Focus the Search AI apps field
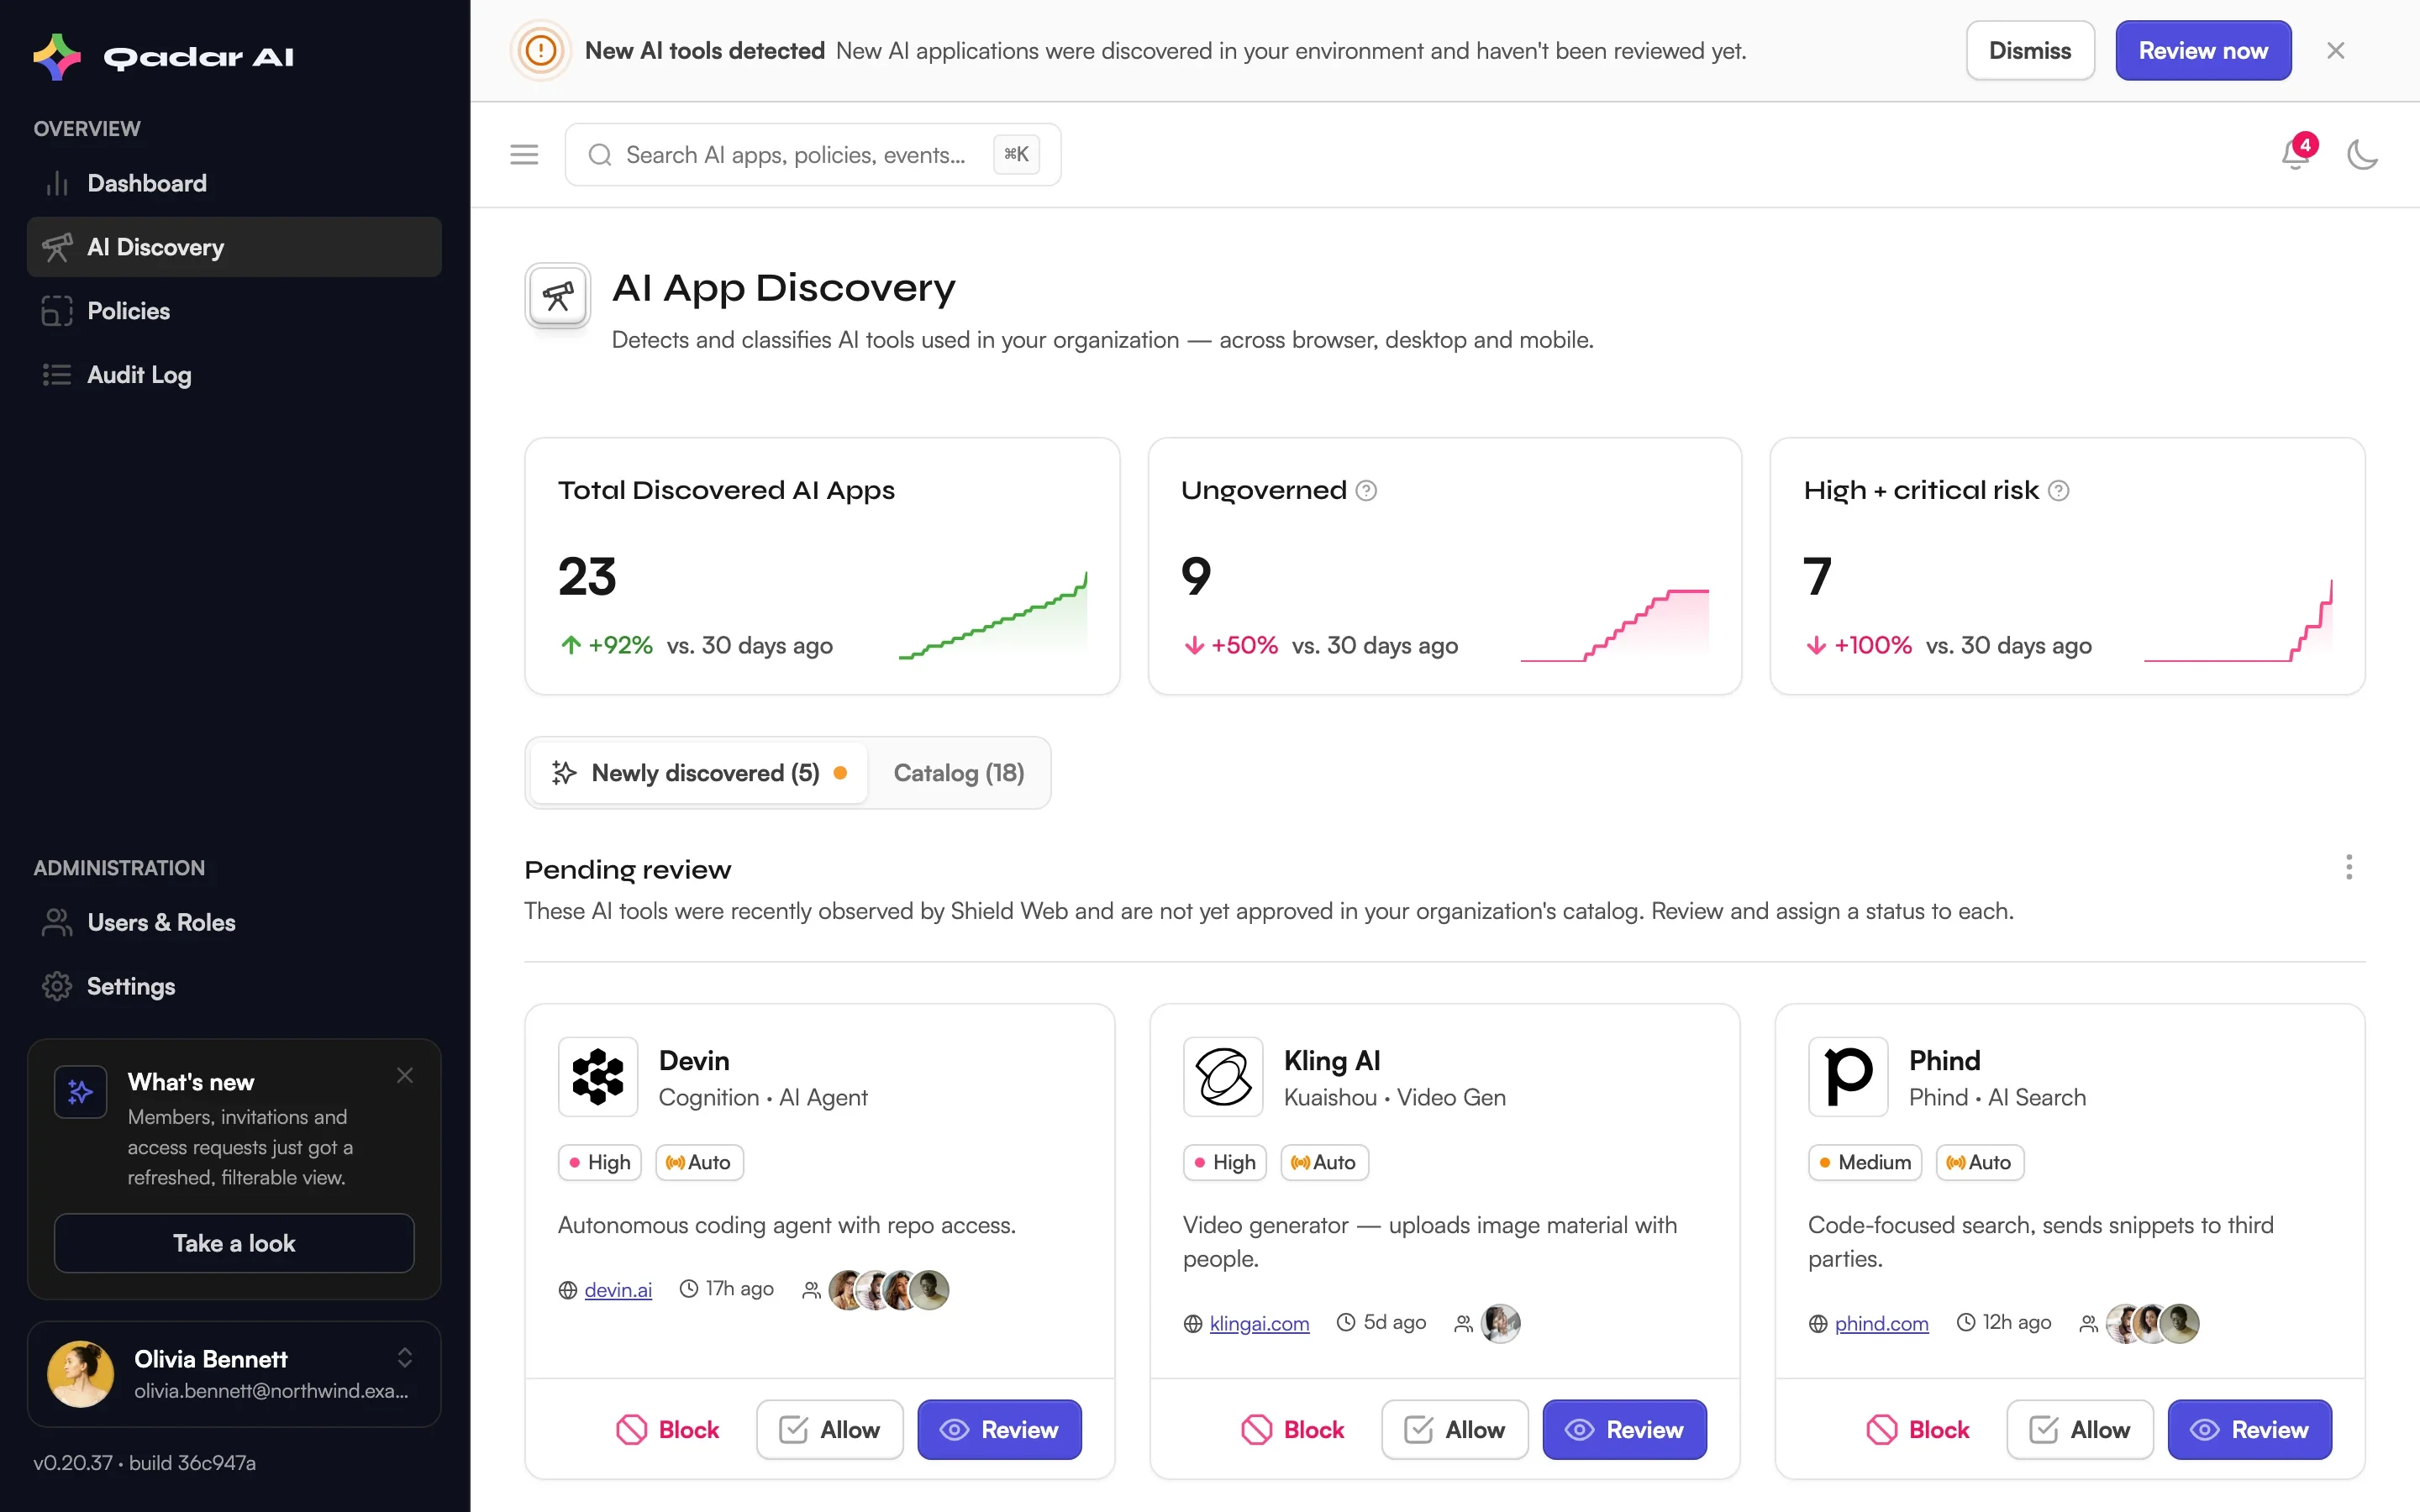Viewport: 2420px width, 1512px height. coord(812,155)
